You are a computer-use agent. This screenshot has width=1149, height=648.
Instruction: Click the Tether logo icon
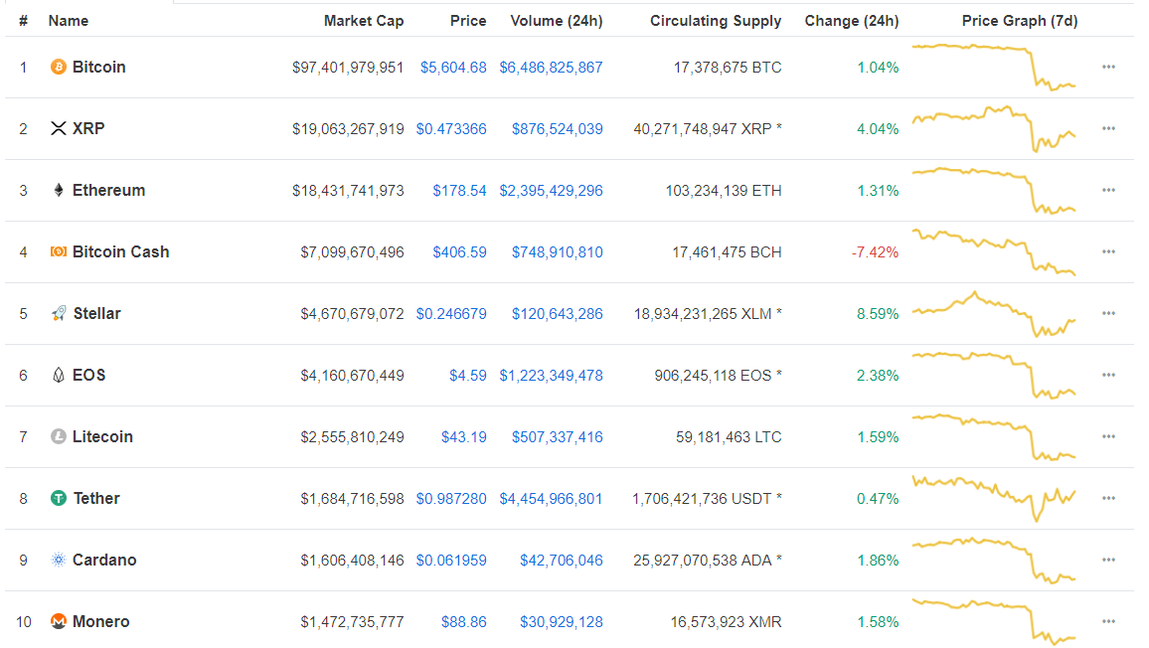[x=58, y=499]
